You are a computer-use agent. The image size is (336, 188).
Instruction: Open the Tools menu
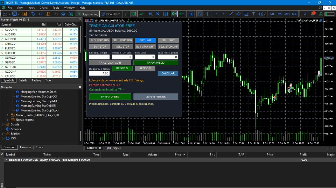click(56, 8)
